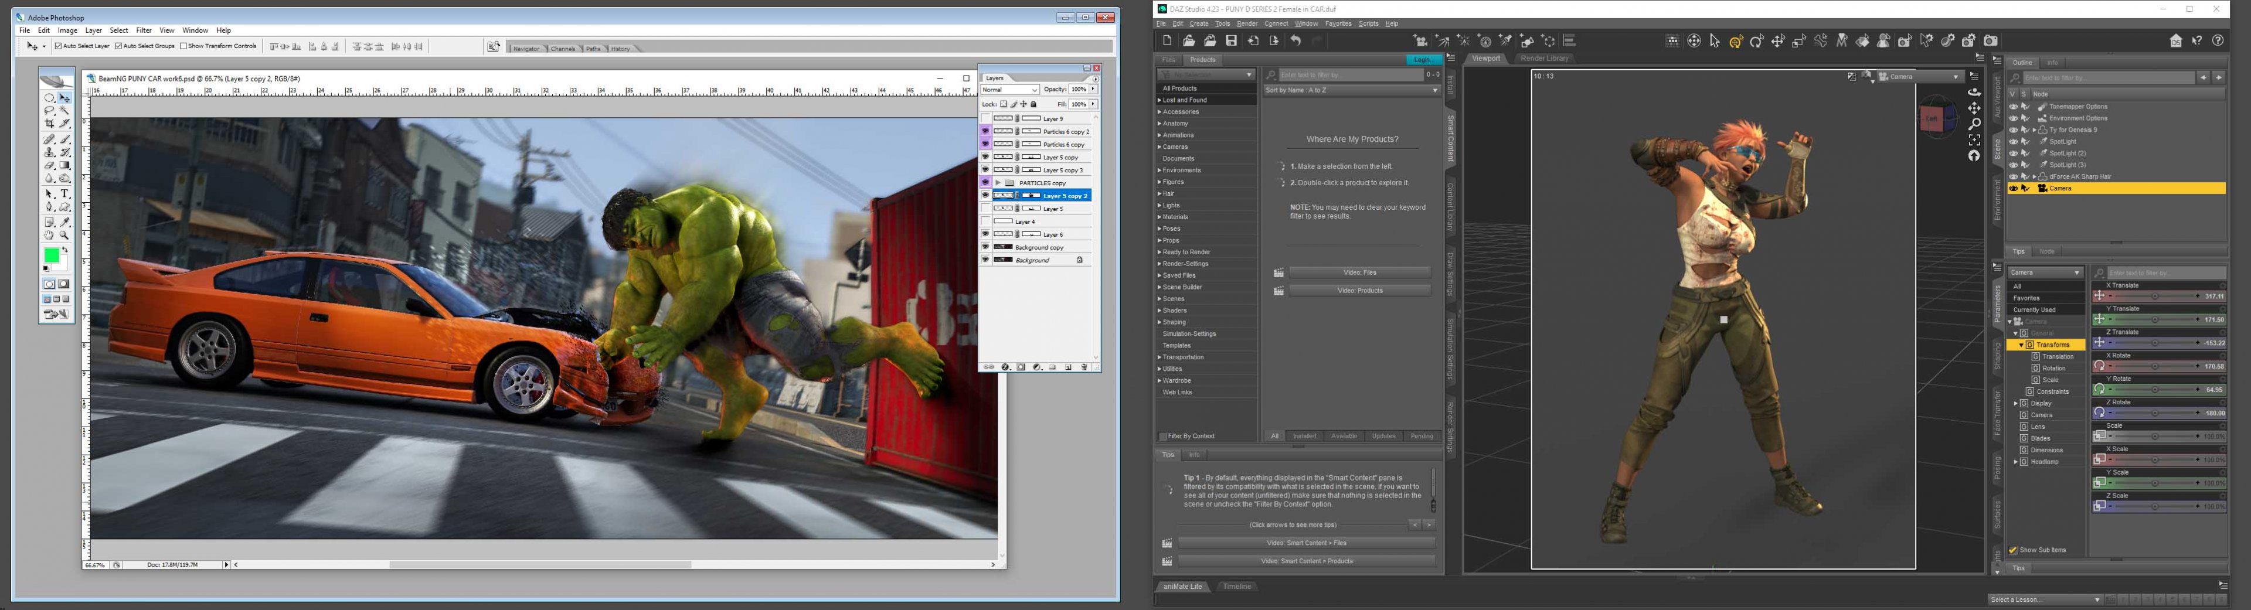Open Photoshop Filter menu
This screenshot has width=2251, height=610.
pos(144,30)
